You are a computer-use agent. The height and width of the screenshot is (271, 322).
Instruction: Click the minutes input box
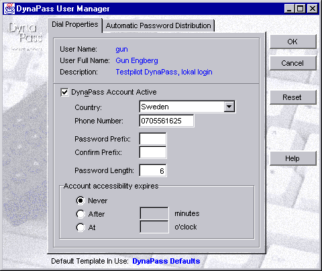154,213
